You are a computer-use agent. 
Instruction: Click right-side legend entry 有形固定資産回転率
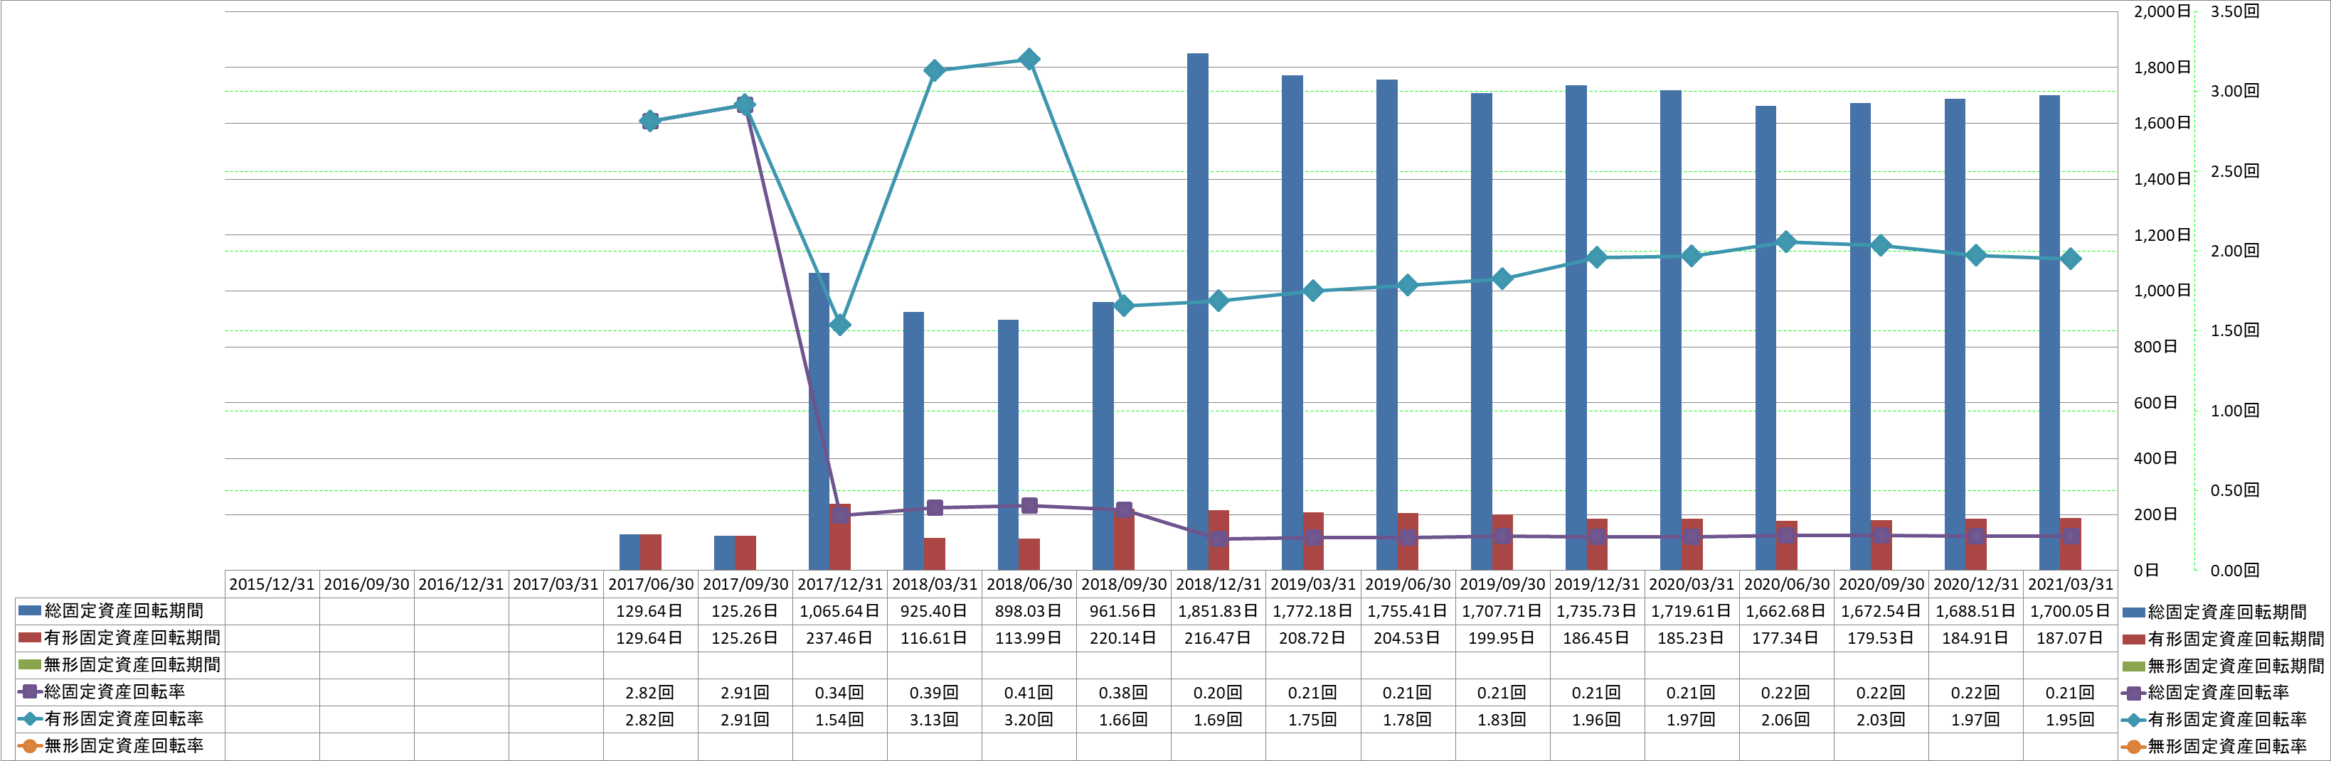[2214, 720]
